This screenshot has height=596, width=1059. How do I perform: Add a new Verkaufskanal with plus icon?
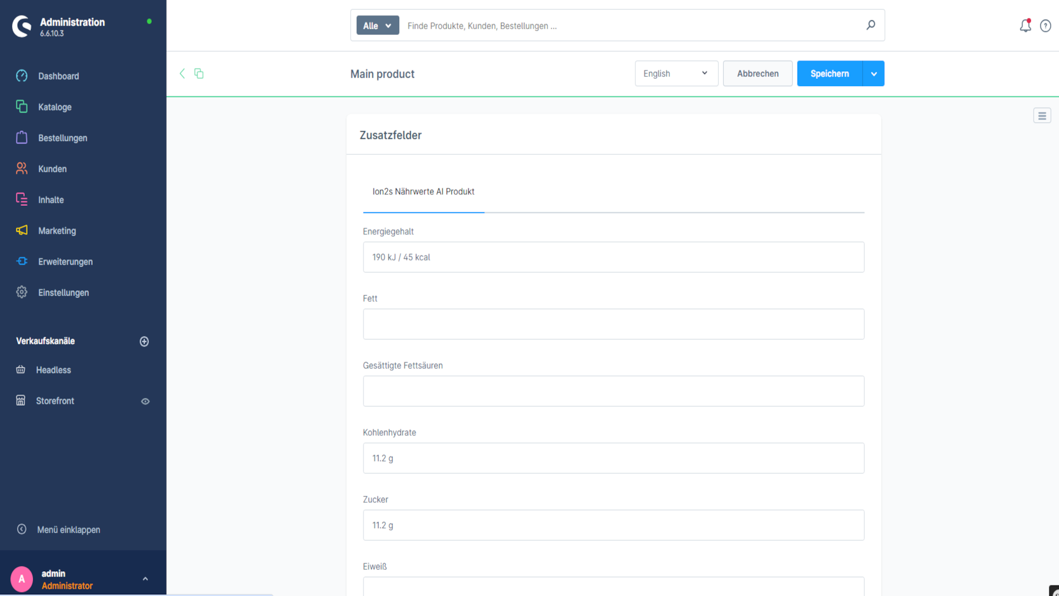pos(144,341)
